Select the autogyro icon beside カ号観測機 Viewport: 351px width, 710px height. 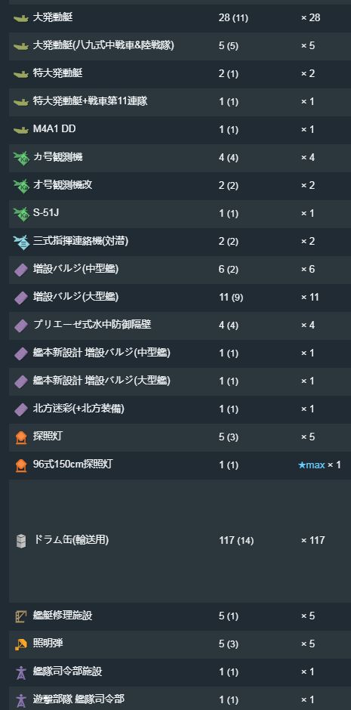(x=21, y=158)
